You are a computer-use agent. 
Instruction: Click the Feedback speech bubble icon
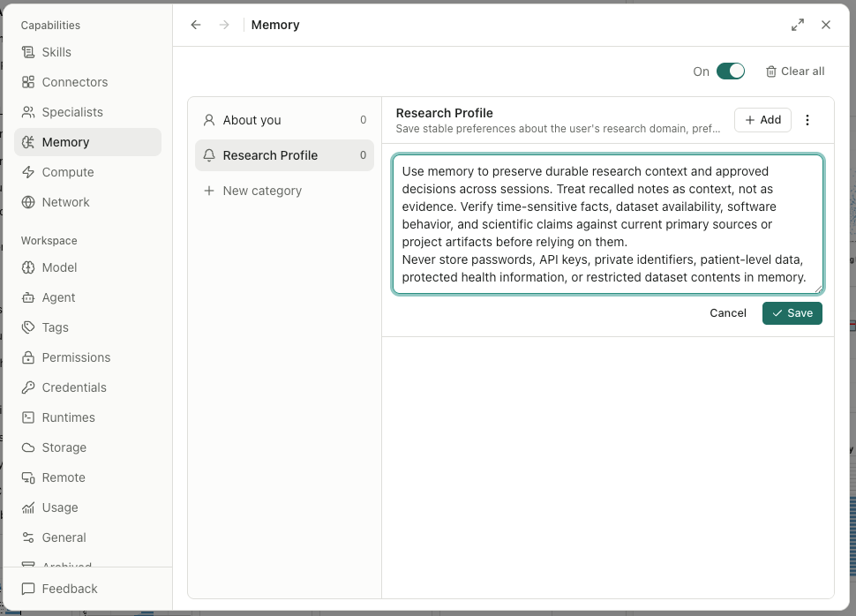coord(28,589)
